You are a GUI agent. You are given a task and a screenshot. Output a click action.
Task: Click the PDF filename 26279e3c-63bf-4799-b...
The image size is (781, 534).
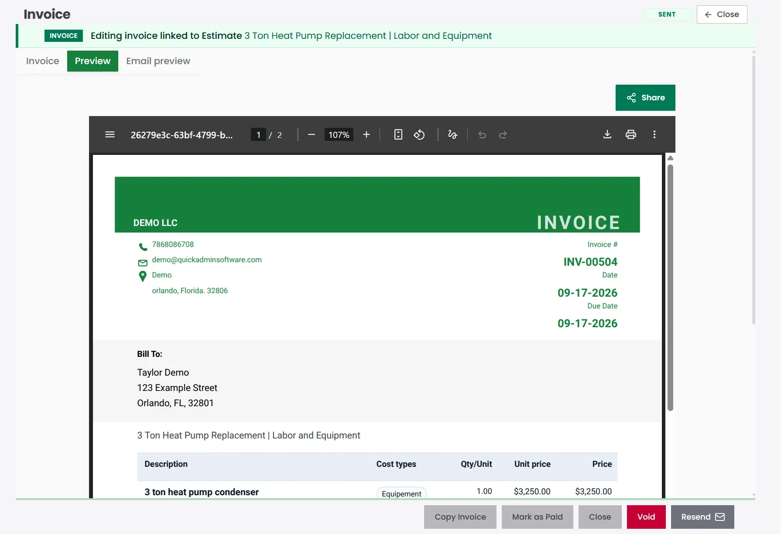tap(182, 135)
